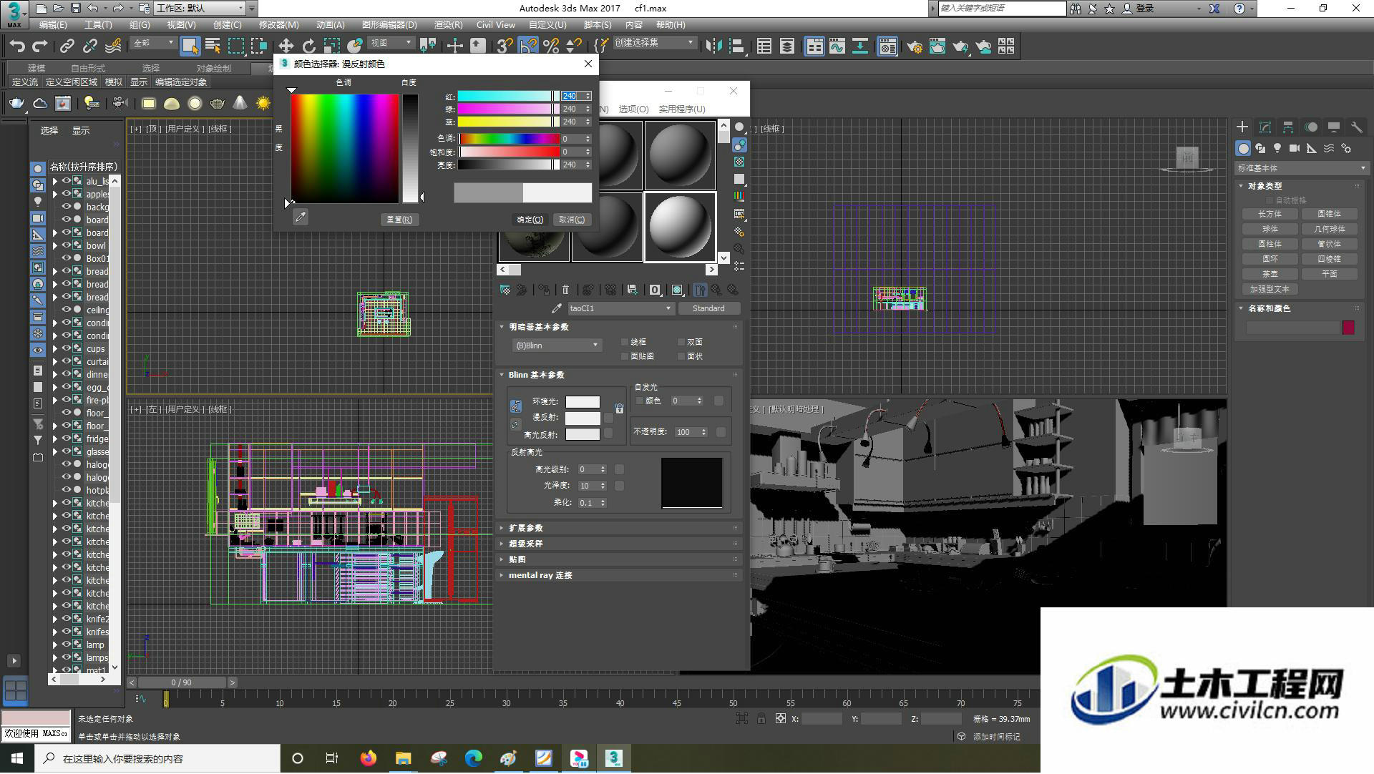The width and height of the screenshot is (1374, 774).
Task: Switch to the 自由形式 ribbon tab
Action: coord(88,68)
